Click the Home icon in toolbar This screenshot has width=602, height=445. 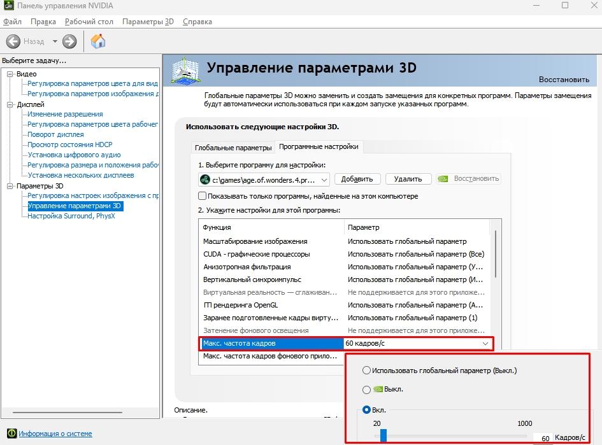98,41
